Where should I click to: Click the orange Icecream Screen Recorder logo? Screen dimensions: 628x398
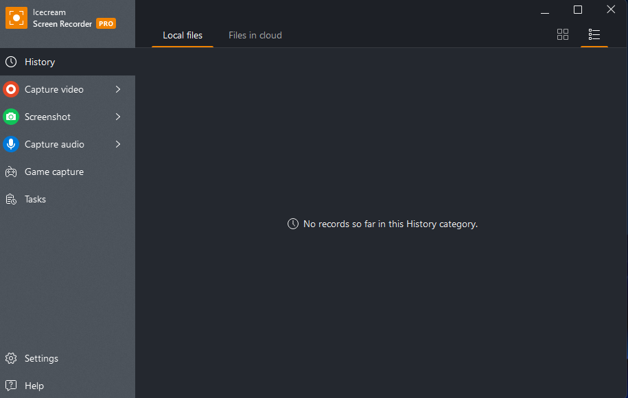16,18
